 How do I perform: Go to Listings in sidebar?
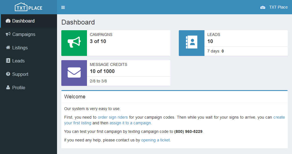(20, 48)
